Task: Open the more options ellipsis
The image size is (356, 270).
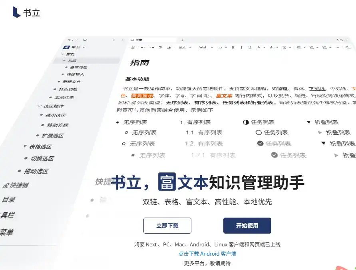Action: [337, 48]
